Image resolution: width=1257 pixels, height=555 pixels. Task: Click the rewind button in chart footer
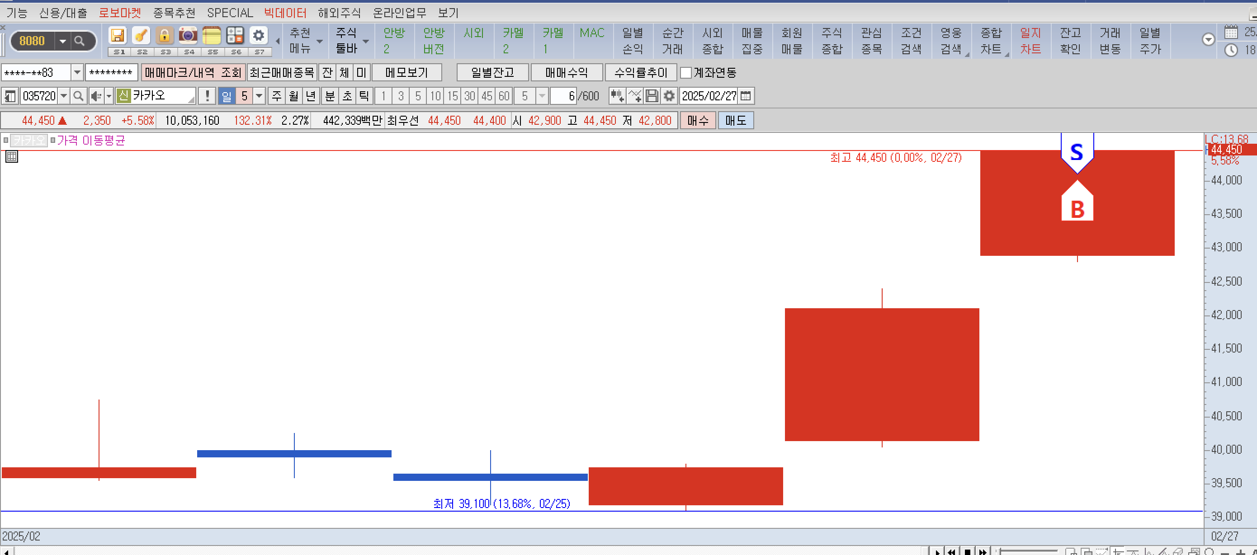tap(951, 551)
